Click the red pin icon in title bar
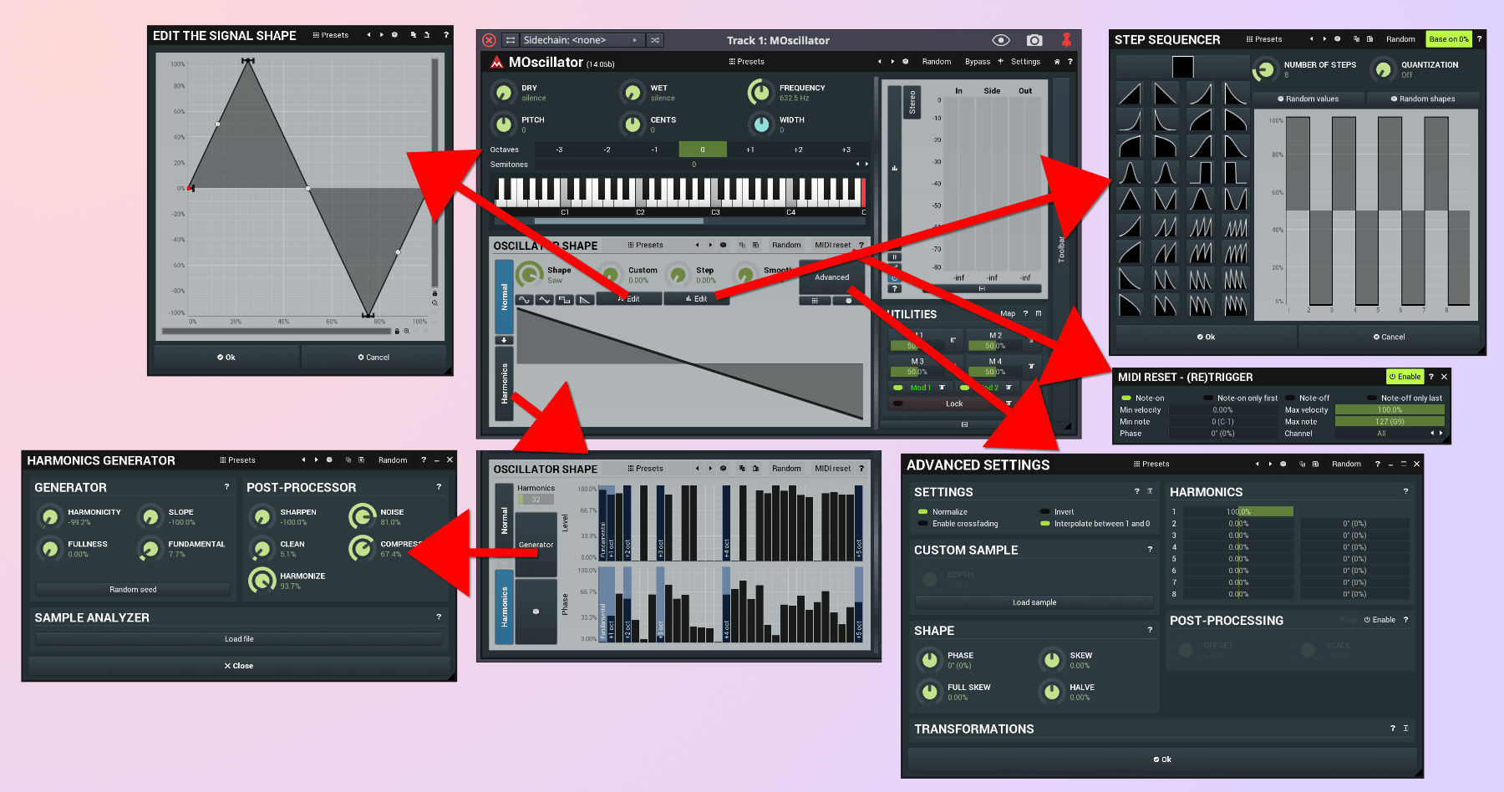Viewport: 1504px width, 792px height. (x=1066, y=40)
